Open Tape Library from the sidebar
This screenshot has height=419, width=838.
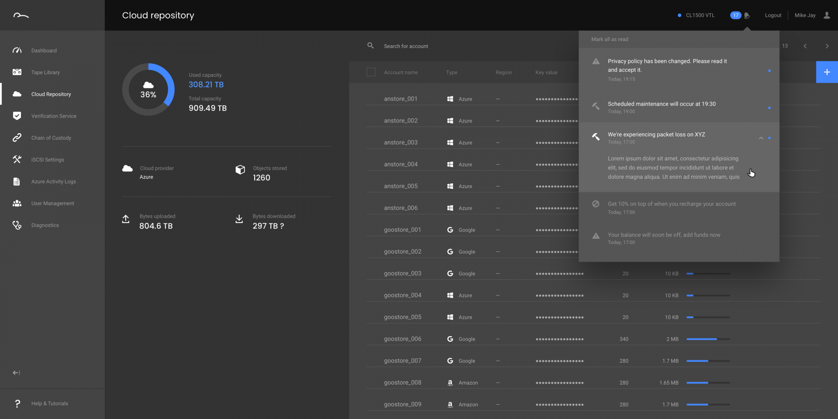[45, 73]
